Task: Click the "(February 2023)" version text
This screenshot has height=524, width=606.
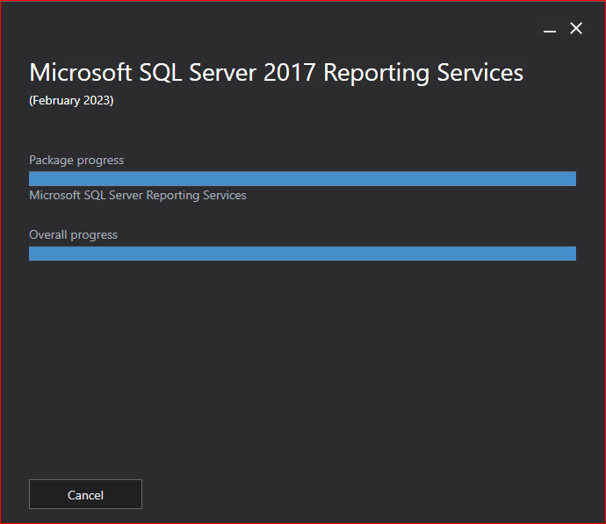Action: coord(71,100)
